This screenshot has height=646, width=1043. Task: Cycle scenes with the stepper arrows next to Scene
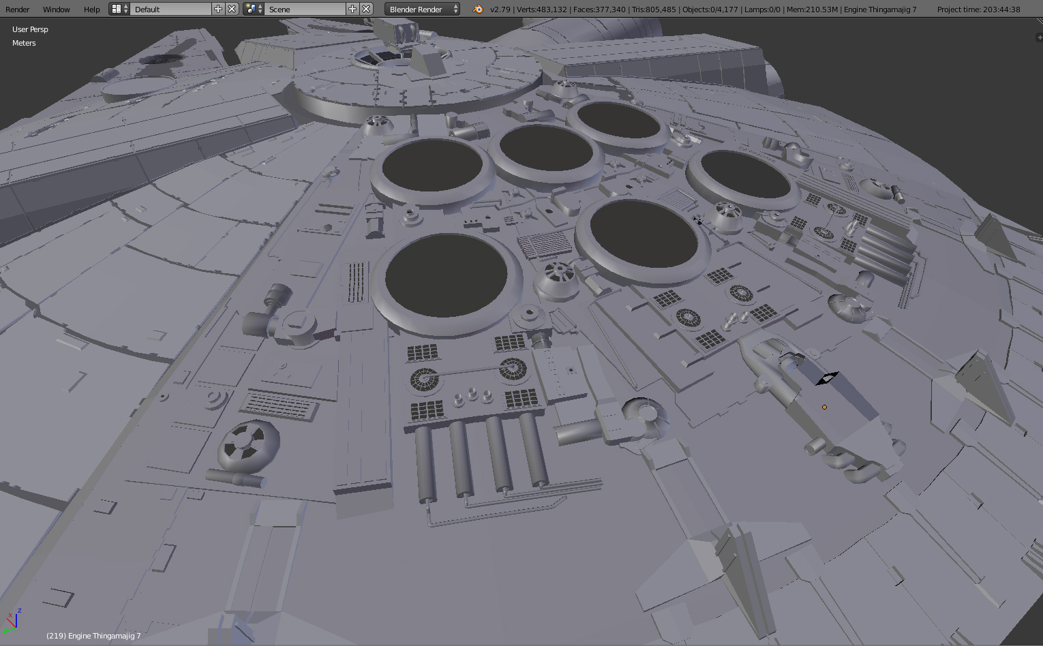click(x=261, y=10)
